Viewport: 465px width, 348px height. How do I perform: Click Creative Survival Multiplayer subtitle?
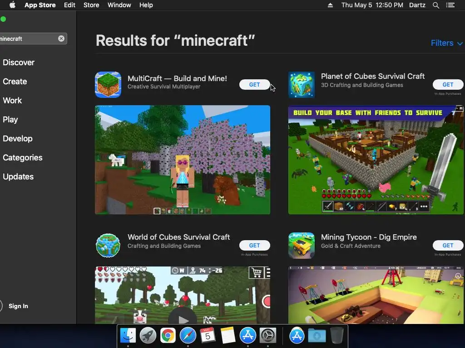coord(164,87)
